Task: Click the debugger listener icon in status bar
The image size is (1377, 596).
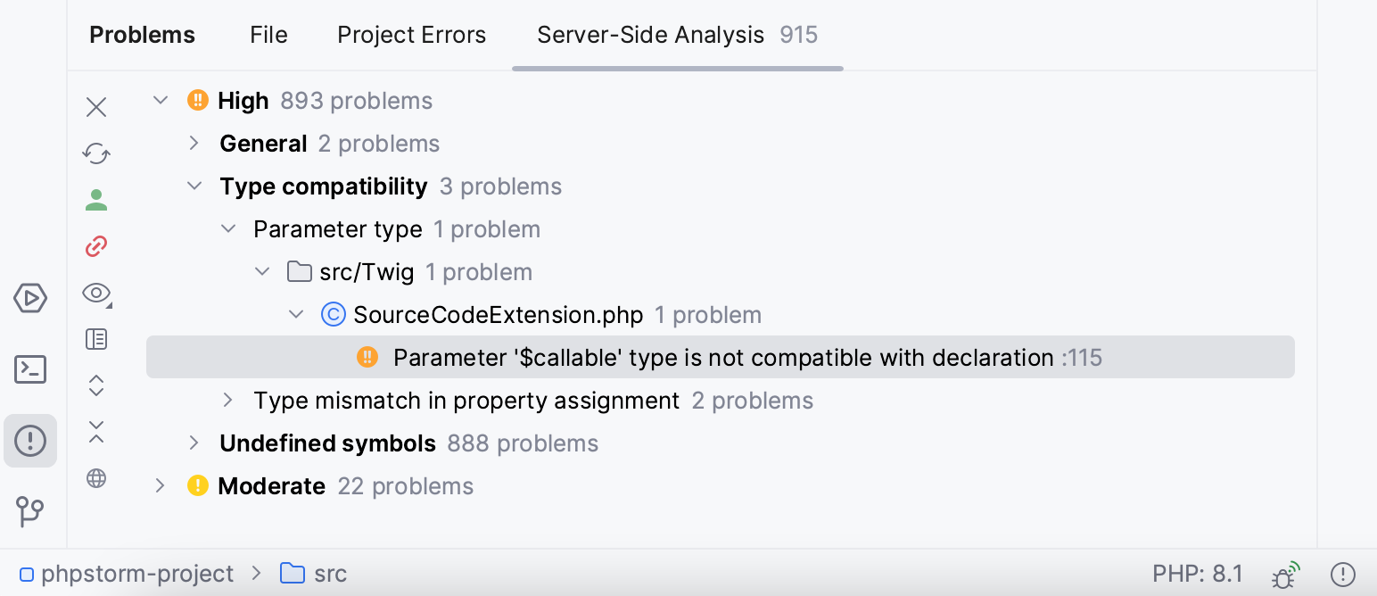Action: coord(1284,574)
